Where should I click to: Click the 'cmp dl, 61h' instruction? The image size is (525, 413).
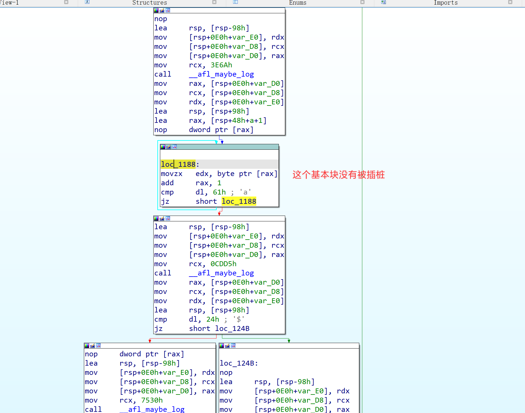(x=206, y=192)
